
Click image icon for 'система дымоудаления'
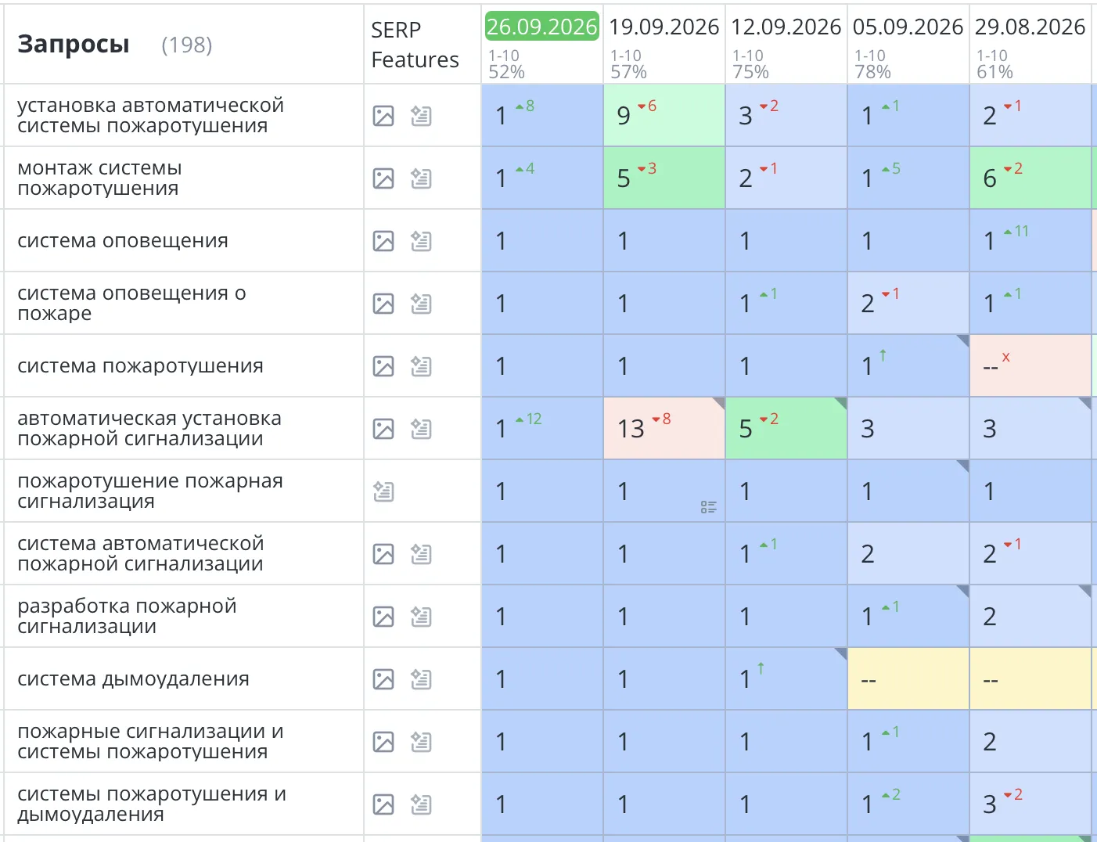tap(383, 679)
